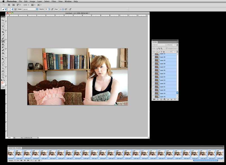Viewport: 226px width, 165px height.
Task: Switch to the Layers tab
Action: [x=155, y=42]
